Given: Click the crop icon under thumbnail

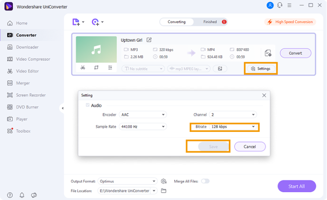Looking at the screenshot, I should click(x=96, y=68).
